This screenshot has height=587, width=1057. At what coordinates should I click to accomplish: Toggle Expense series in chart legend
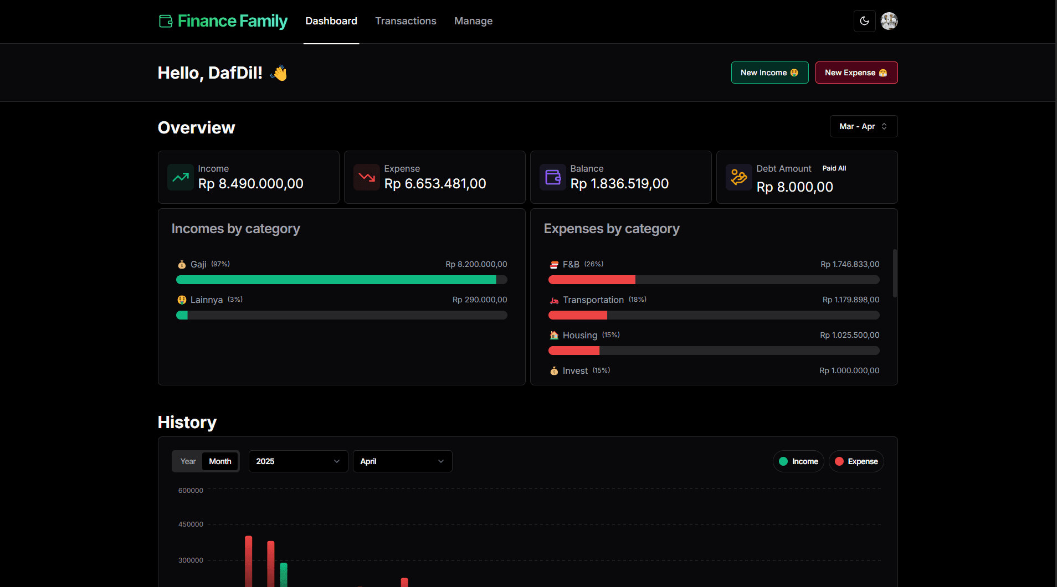point(856,461)
